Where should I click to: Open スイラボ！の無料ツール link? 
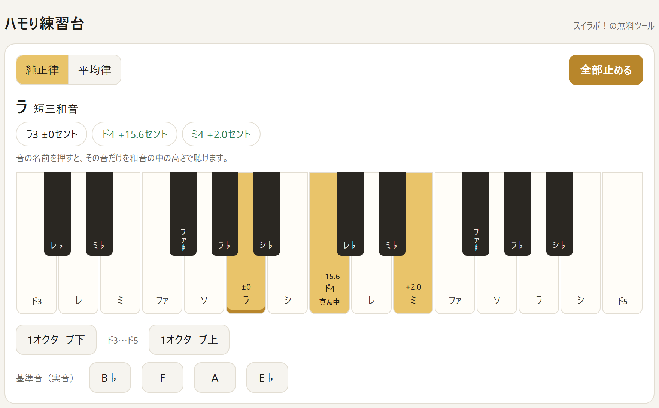[x=614, y=26]
